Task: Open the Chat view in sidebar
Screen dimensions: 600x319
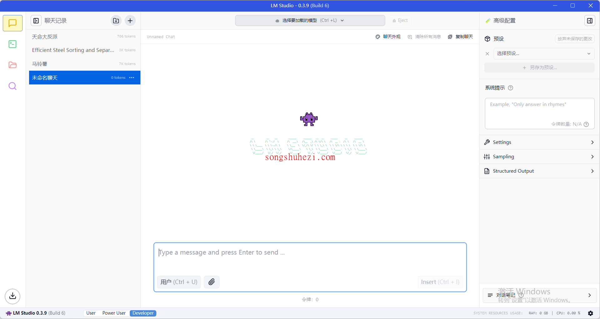Action: pyautogui.click(x=13, y=23)
